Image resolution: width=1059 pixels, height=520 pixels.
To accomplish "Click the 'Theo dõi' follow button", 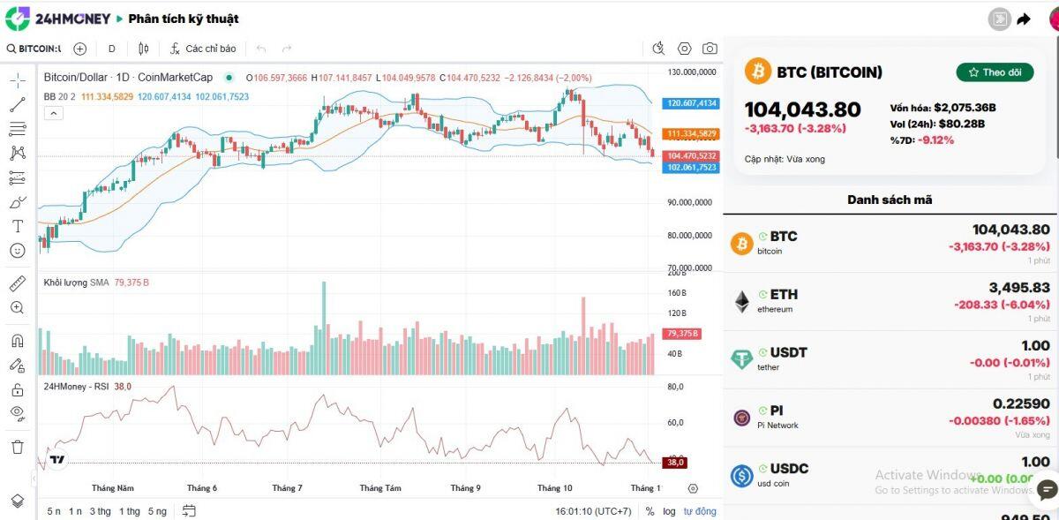I will pos(995,72).
